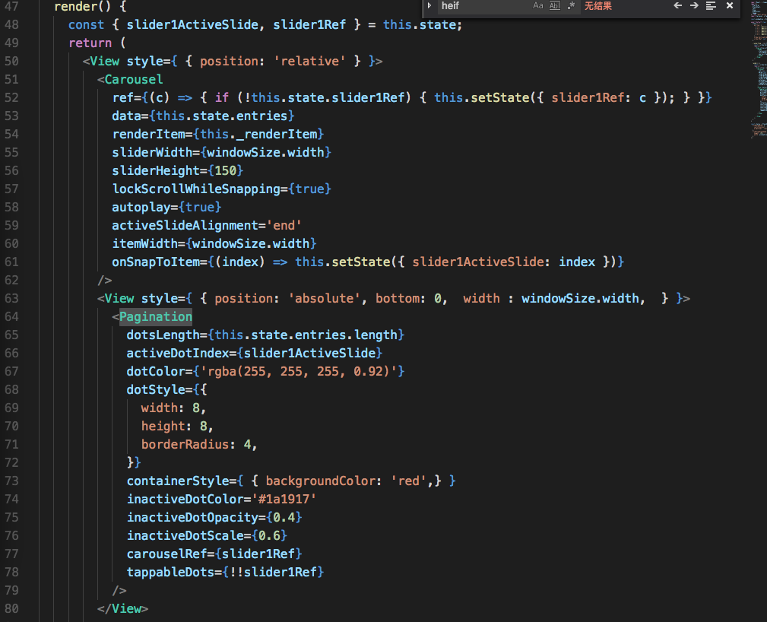This screenshot has width=767, height=622.
Task: Click 'inactiveDotOpacity' attribute text
Action: [x=192, y=517]
